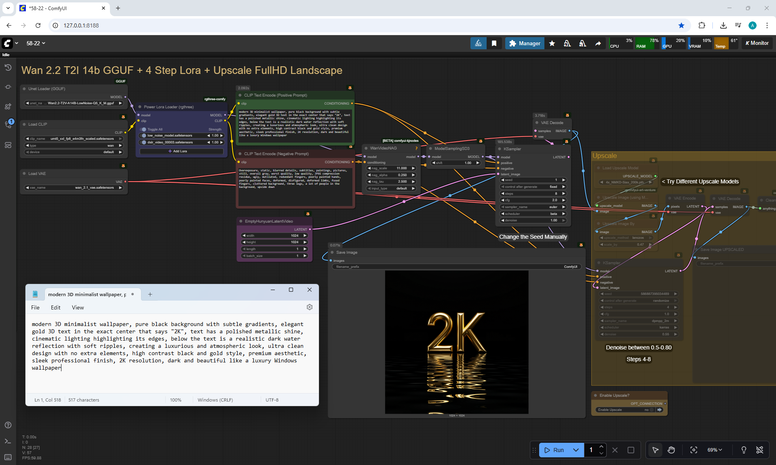
Task: Select the hand pan tool
Action: (671, 450)
